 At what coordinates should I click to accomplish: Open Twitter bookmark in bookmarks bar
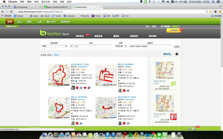click(56, 16)
